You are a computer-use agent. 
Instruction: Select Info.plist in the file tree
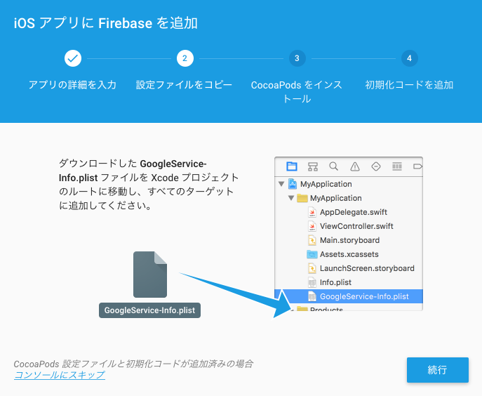click(349, 282)
